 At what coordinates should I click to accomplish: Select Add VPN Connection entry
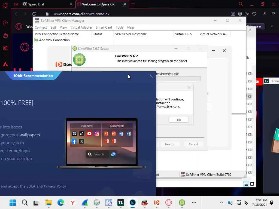[x=52, y=40]
